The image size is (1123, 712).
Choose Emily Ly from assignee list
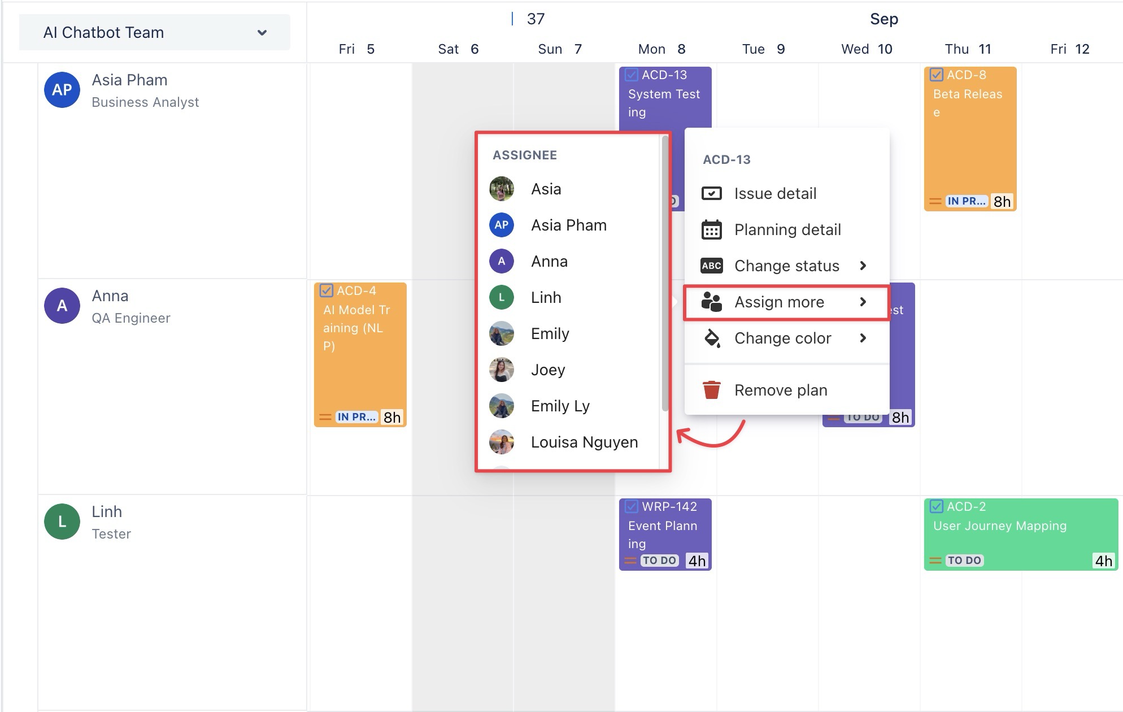click(x=560, y=406)
